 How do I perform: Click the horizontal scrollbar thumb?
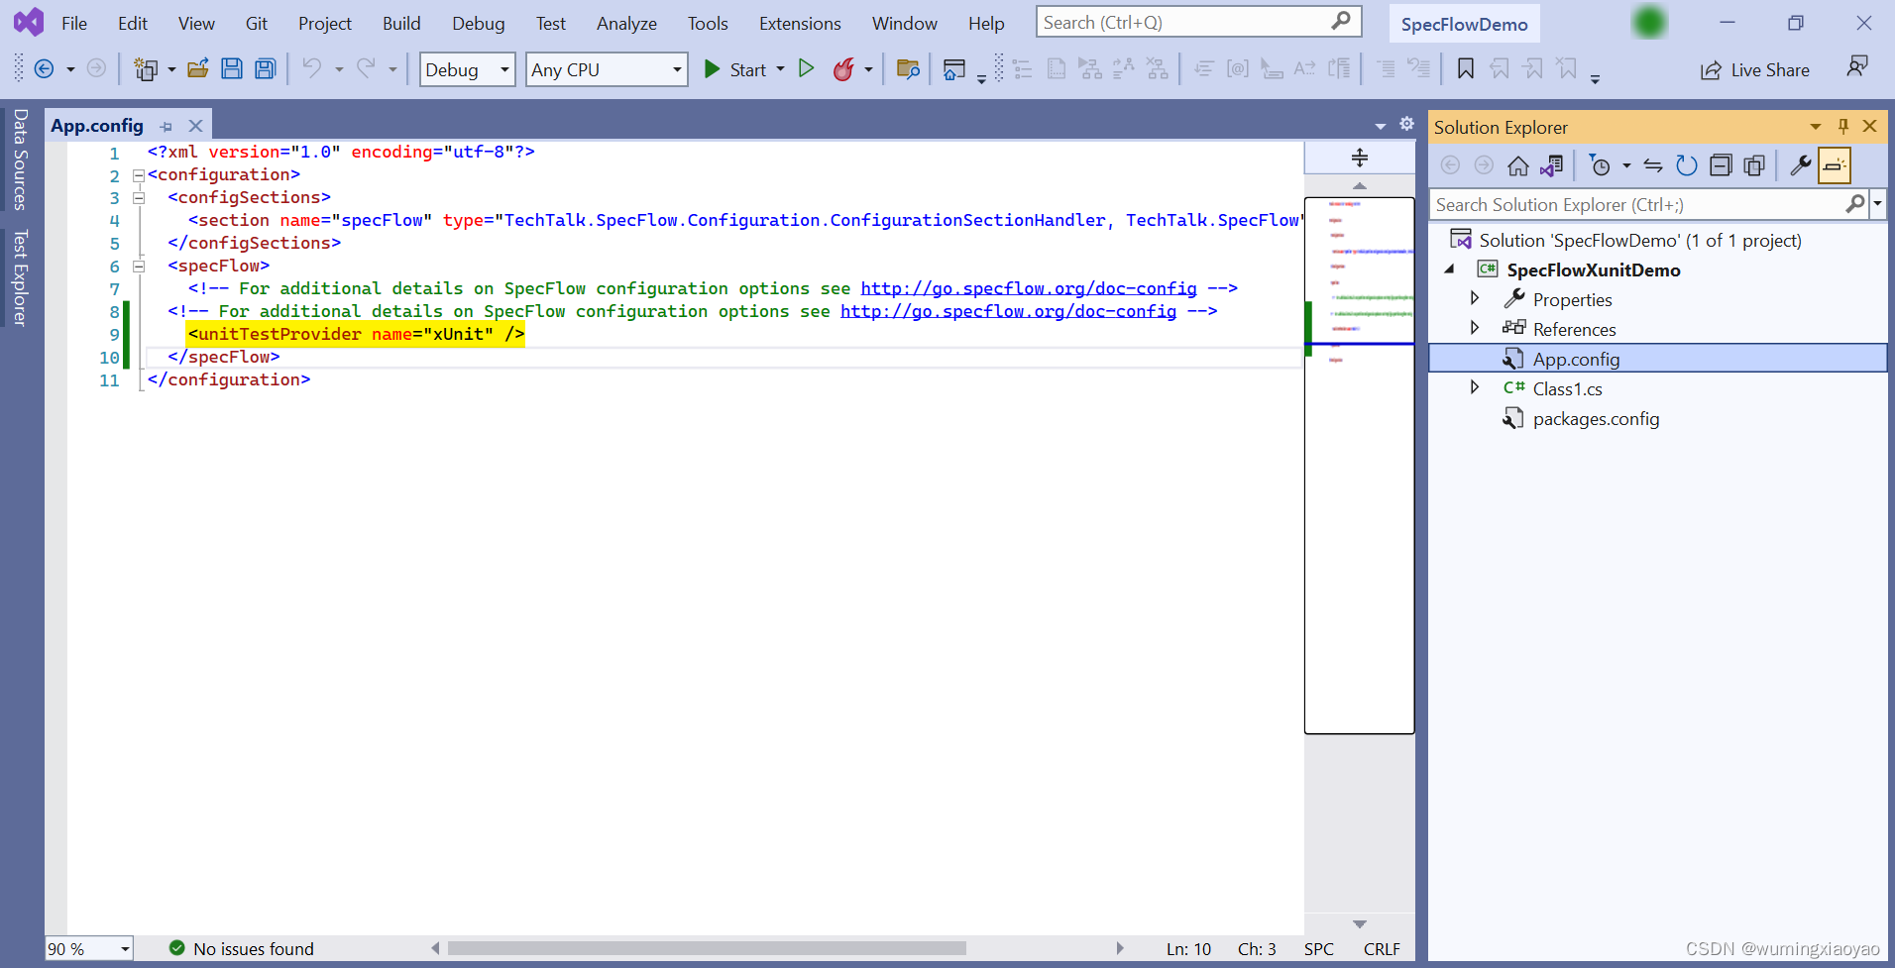click(706, 948)
